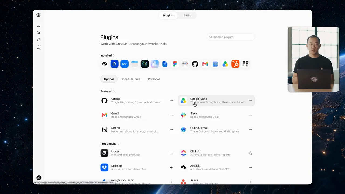
Task: Open installed purple bar-chart plugin icon
Action: point(155,64)
